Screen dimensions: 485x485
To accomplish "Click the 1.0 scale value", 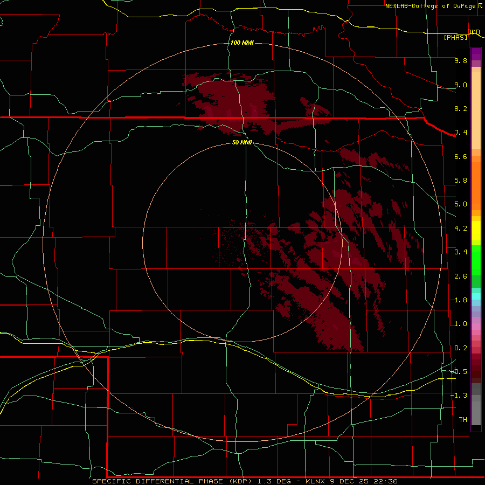I will tap(461, 324).
